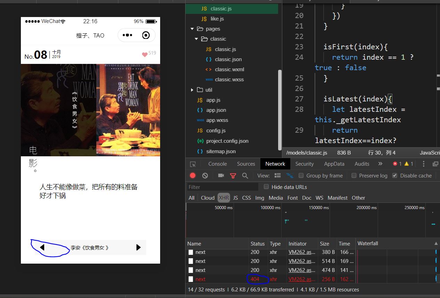
Task: Switch to large request rows view
Action: tap(278, 175)
